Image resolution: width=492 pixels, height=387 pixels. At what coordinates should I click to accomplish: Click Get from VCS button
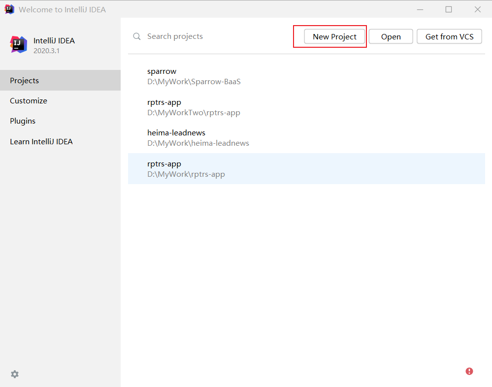click(x=449, y=37)
